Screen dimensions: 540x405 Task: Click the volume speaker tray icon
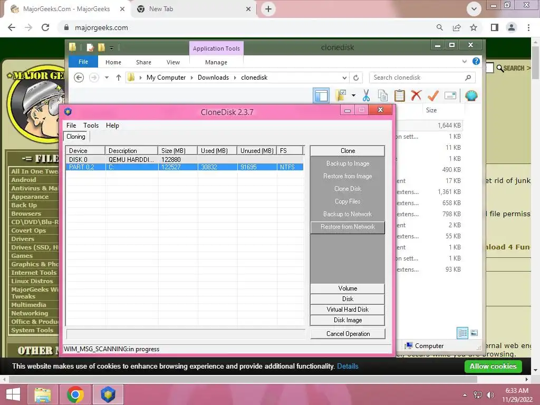tap(490, 395)
